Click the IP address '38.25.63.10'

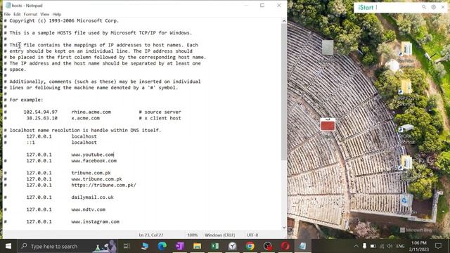[42, 118]
